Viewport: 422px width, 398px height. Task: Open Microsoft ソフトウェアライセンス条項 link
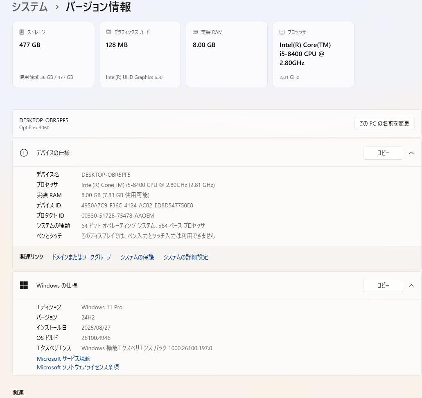(x=78, y=367)
